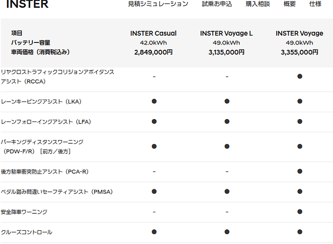
Task: Switch to the 仕様 tab
Action: pos(315,4)
